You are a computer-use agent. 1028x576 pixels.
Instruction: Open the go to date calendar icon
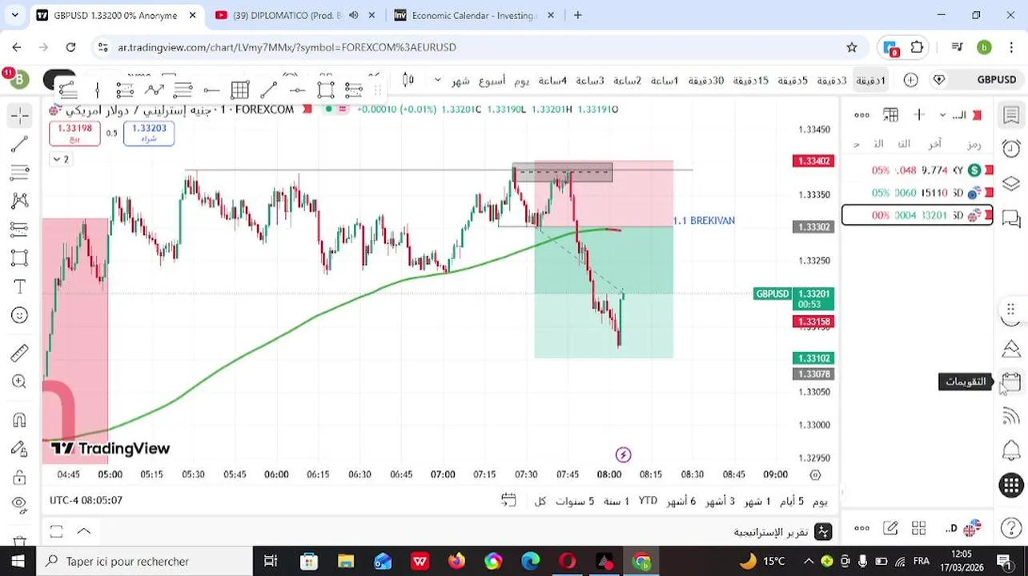pos(508,500)
